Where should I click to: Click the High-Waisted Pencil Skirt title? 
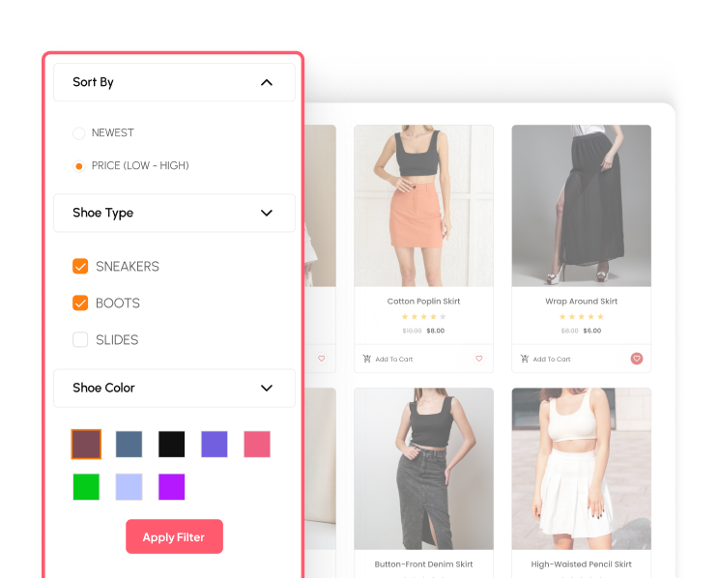(582, 564)
